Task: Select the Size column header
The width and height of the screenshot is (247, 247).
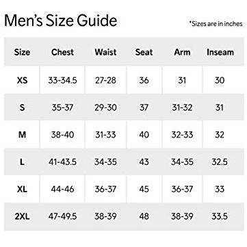Action: pyautogui.click(x=22, y=52)
